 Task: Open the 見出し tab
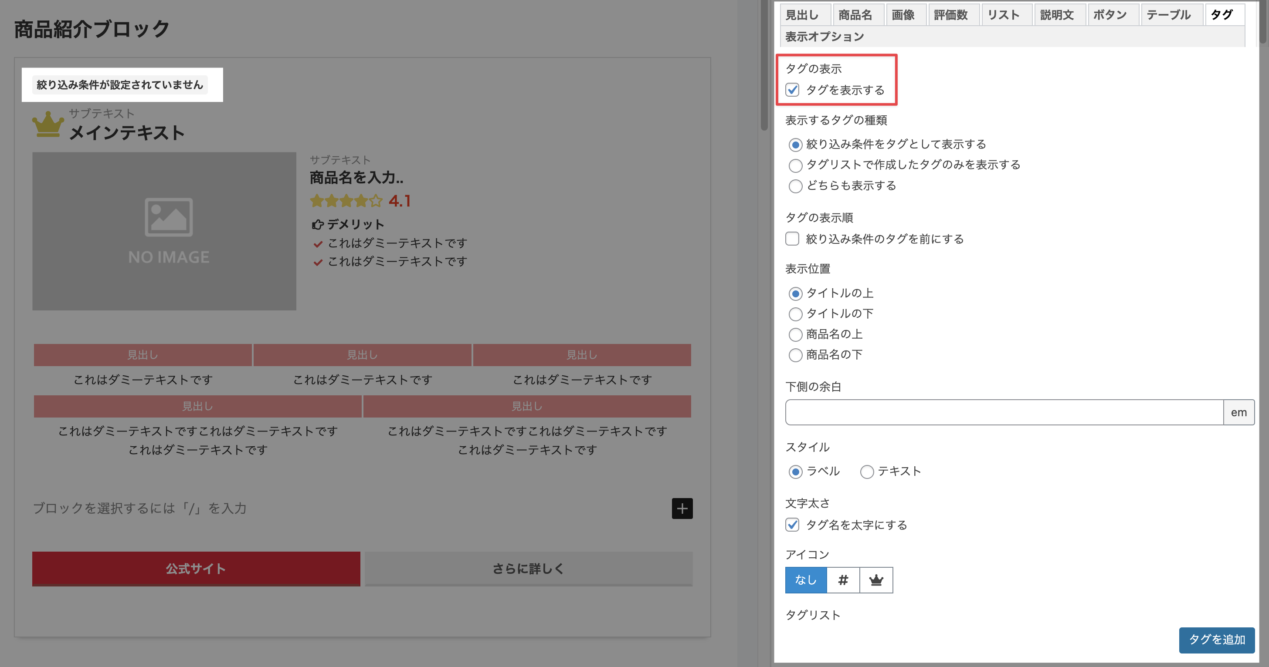[x=805, y=15]
